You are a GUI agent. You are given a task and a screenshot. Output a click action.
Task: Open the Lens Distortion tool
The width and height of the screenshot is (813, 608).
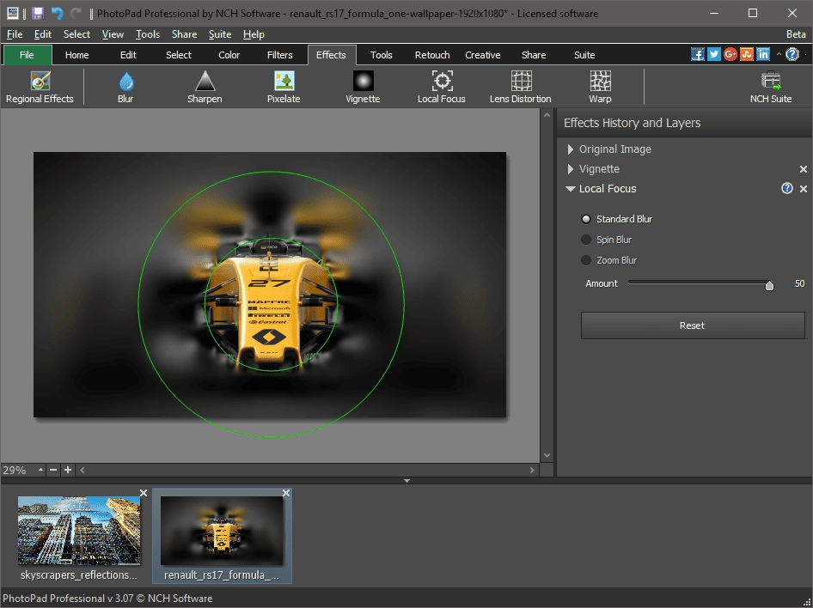click(521, 87)
